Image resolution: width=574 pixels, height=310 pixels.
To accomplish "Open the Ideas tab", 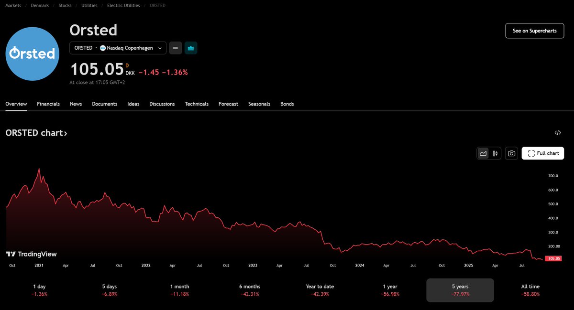I will [133, 104].
